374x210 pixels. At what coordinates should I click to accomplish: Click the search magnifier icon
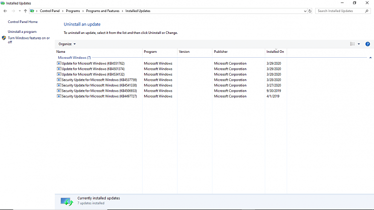pyautogui.click(x=367, y=11)
